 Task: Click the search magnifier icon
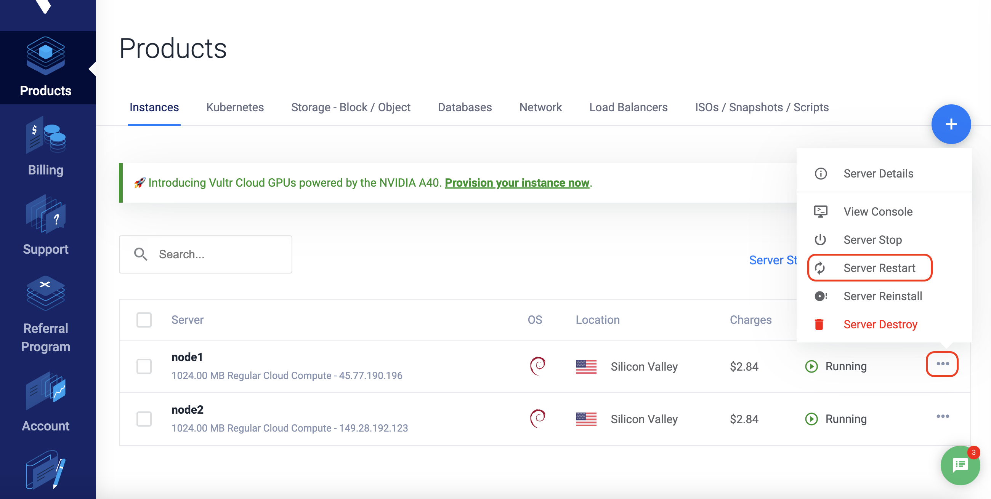[x=140, y=254]
